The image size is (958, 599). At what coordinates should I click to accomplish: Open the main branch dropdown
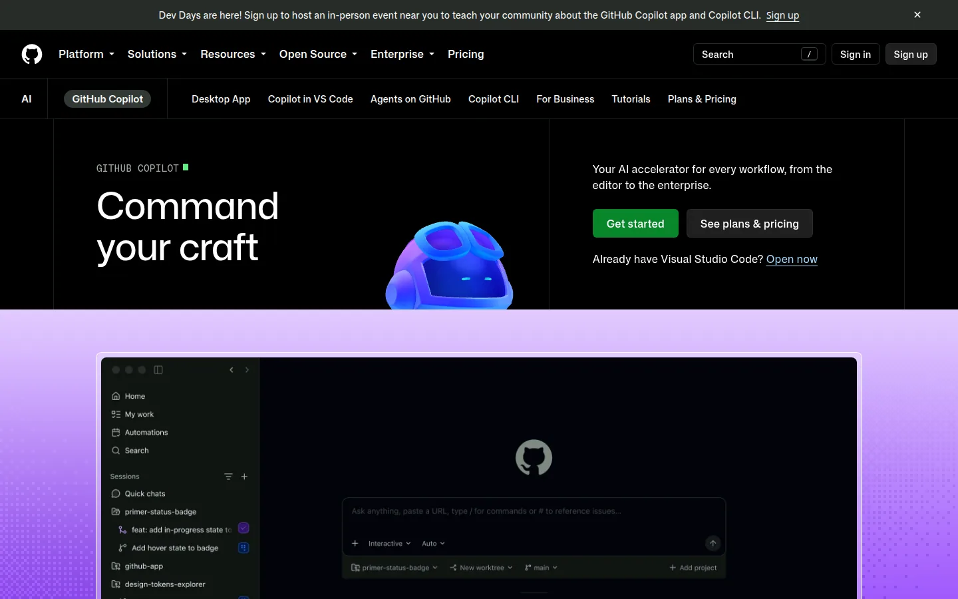click(x=541, y=568)
